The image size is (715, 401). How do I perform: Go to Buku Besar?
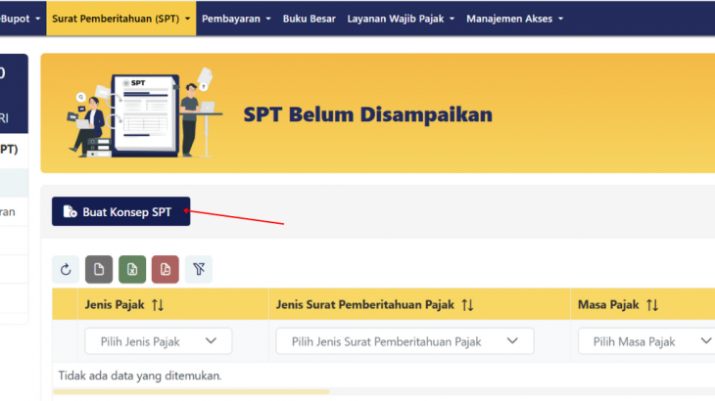(x=309, y=18)
